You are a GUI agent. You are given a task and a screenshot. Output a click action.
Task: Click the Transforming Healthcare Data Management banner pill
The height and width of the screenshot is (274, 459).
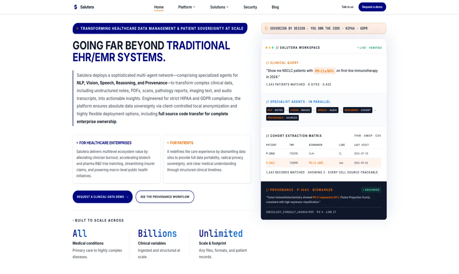coord(160,28)
